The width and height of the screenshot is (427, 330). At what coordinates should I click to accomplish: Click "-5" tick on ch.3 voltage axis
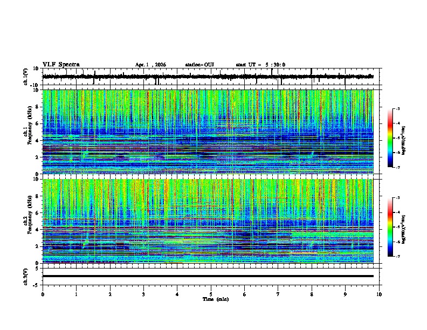[37, 285]
